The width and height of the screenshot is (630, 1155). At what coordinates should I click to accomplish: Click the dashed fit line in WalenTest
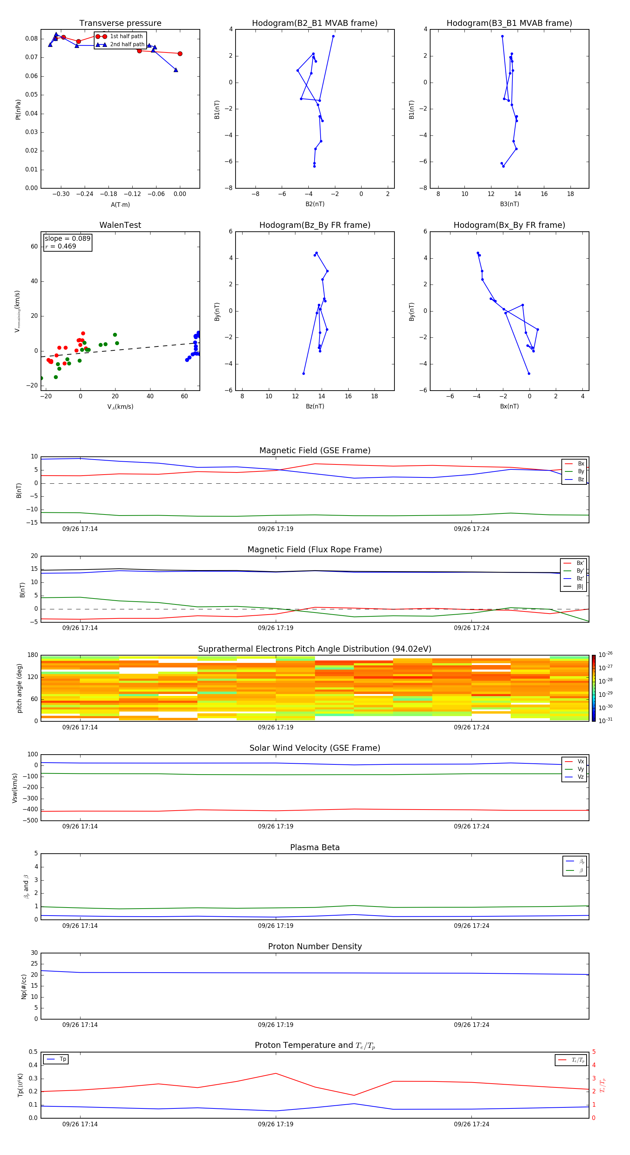(120, 350)
